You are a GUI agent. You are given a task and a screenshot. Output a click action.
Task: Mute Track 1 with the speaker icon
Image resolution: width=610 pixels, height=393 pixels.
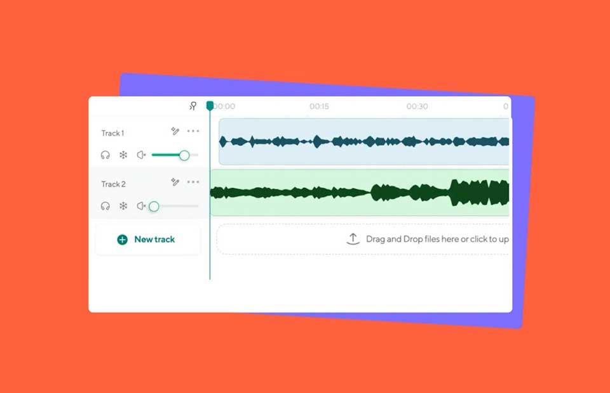click(x=141, y=155)
